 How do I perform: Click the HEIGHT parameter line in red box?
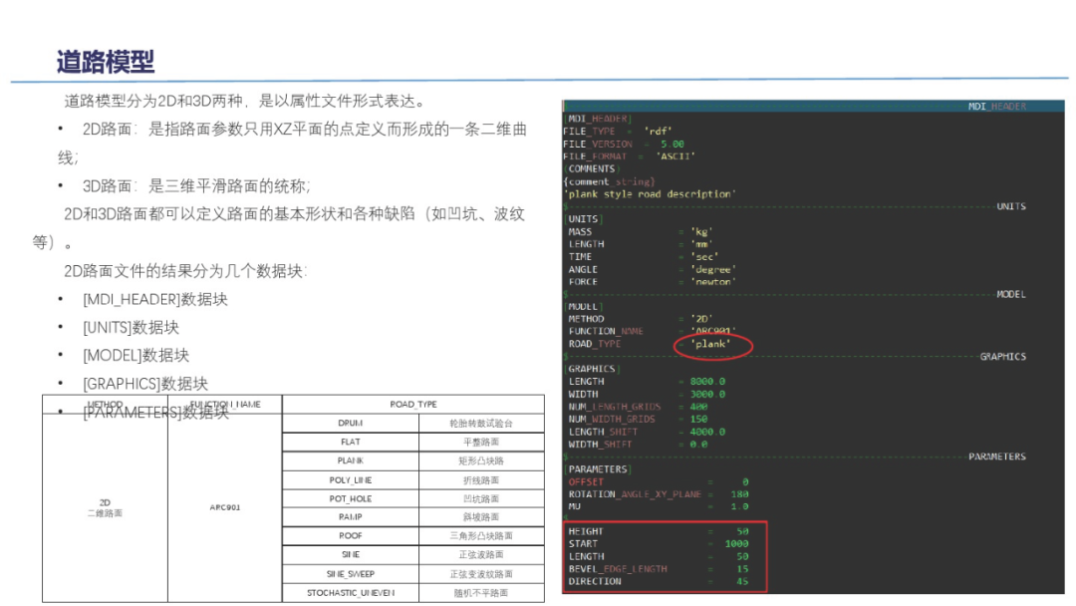click(x=658, y=531)
